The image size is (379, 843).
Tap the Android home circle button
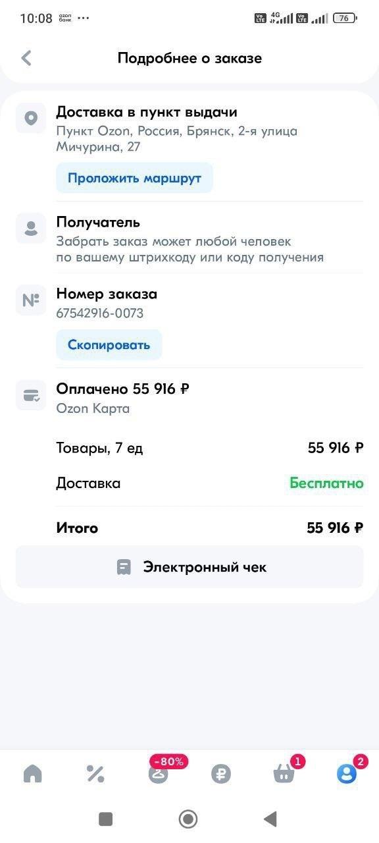tap(188, 819)
